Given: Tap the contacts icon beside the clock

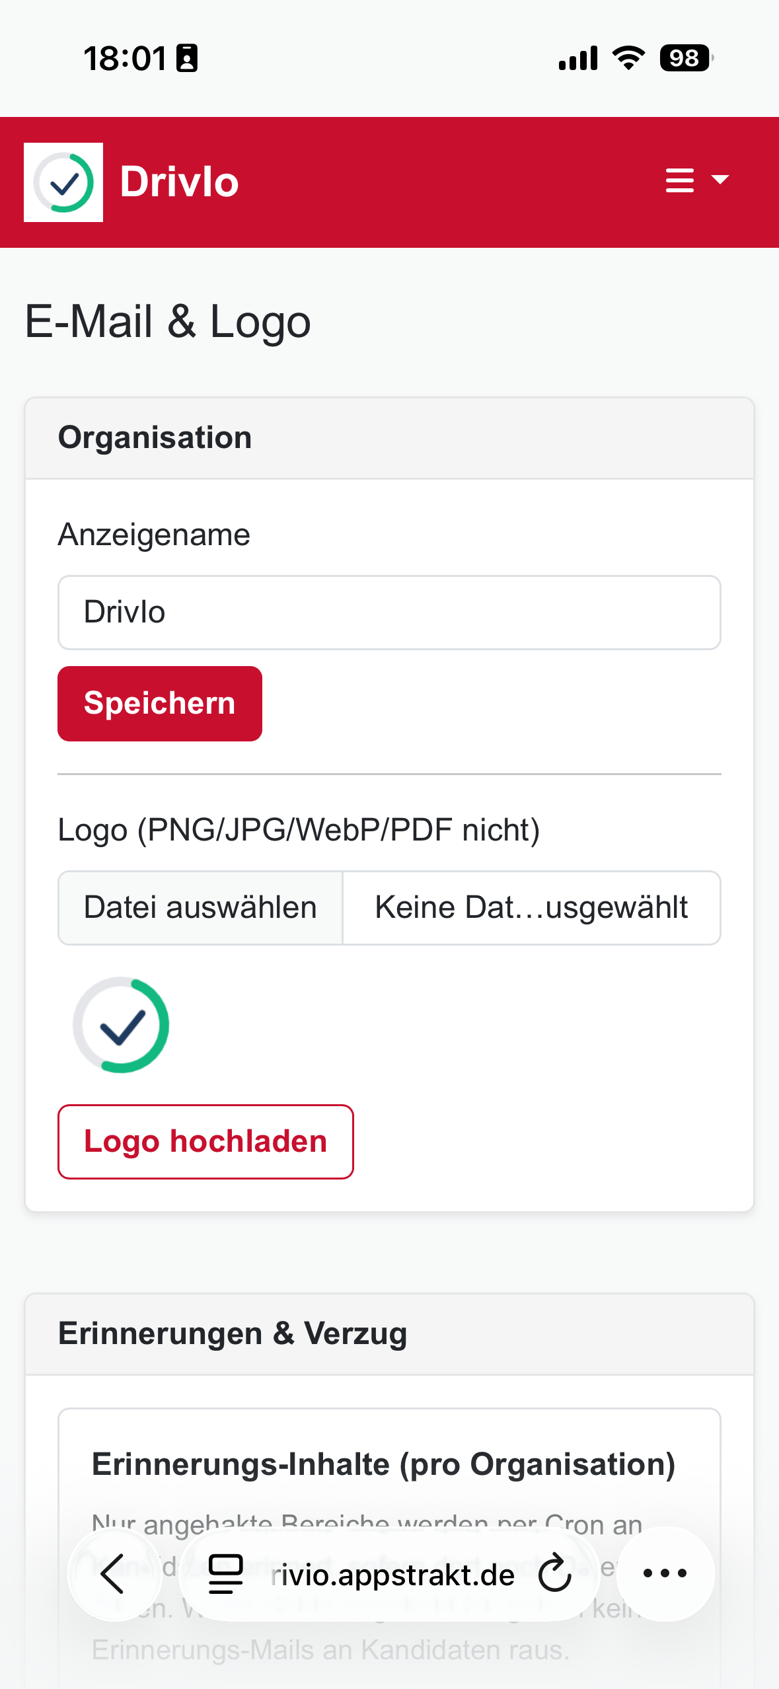Looking at the screenshot, I should coord(188,58).
